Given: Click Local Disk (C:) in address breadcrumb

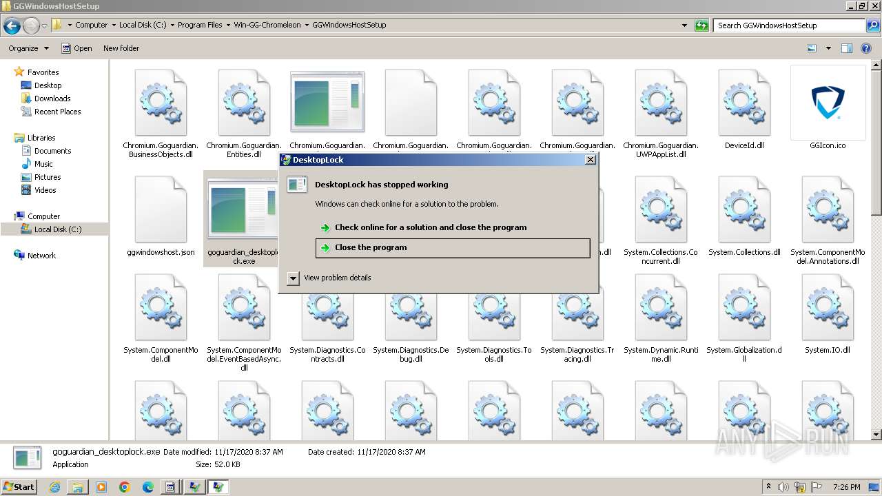Looking at the screenshot, I should coord(143,25).
